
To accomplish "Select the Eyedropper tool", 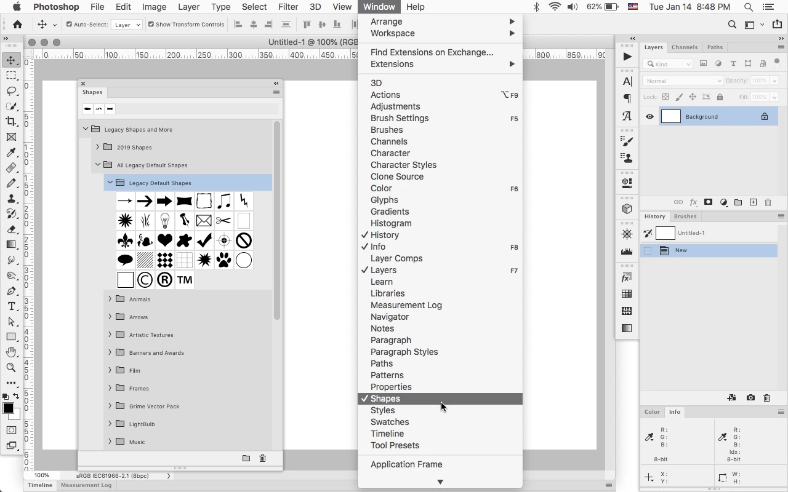I will 11,153.
